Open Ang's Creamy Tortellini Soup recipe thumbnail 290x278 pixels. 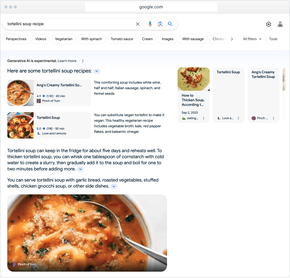21,93
